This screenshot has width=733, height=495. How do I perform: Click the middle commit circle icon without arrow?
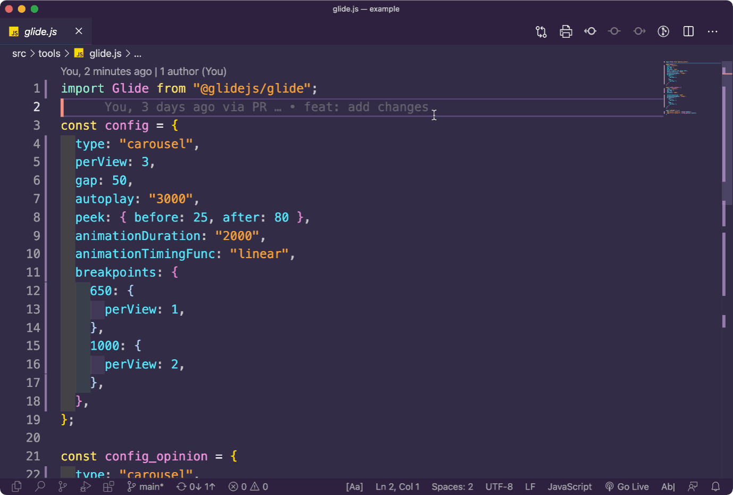614,31
